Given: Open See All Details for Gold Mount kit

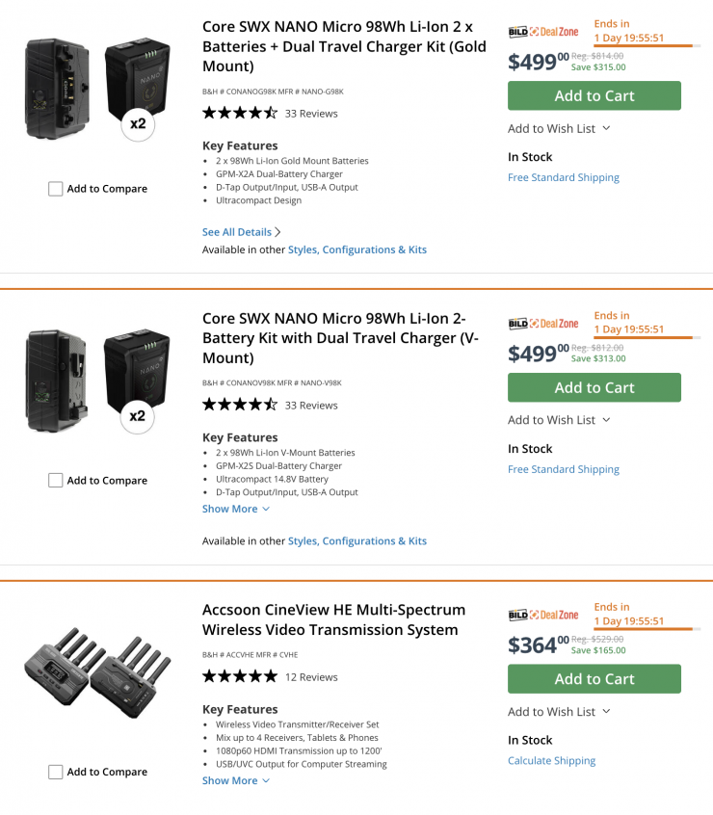Looking at the screenshot, I should (x=241, y=232).
